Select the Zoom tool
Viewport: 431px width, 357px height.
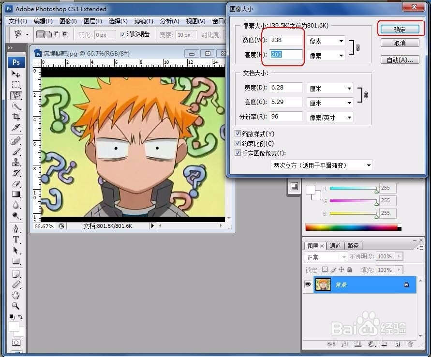(x=15, y=306)
